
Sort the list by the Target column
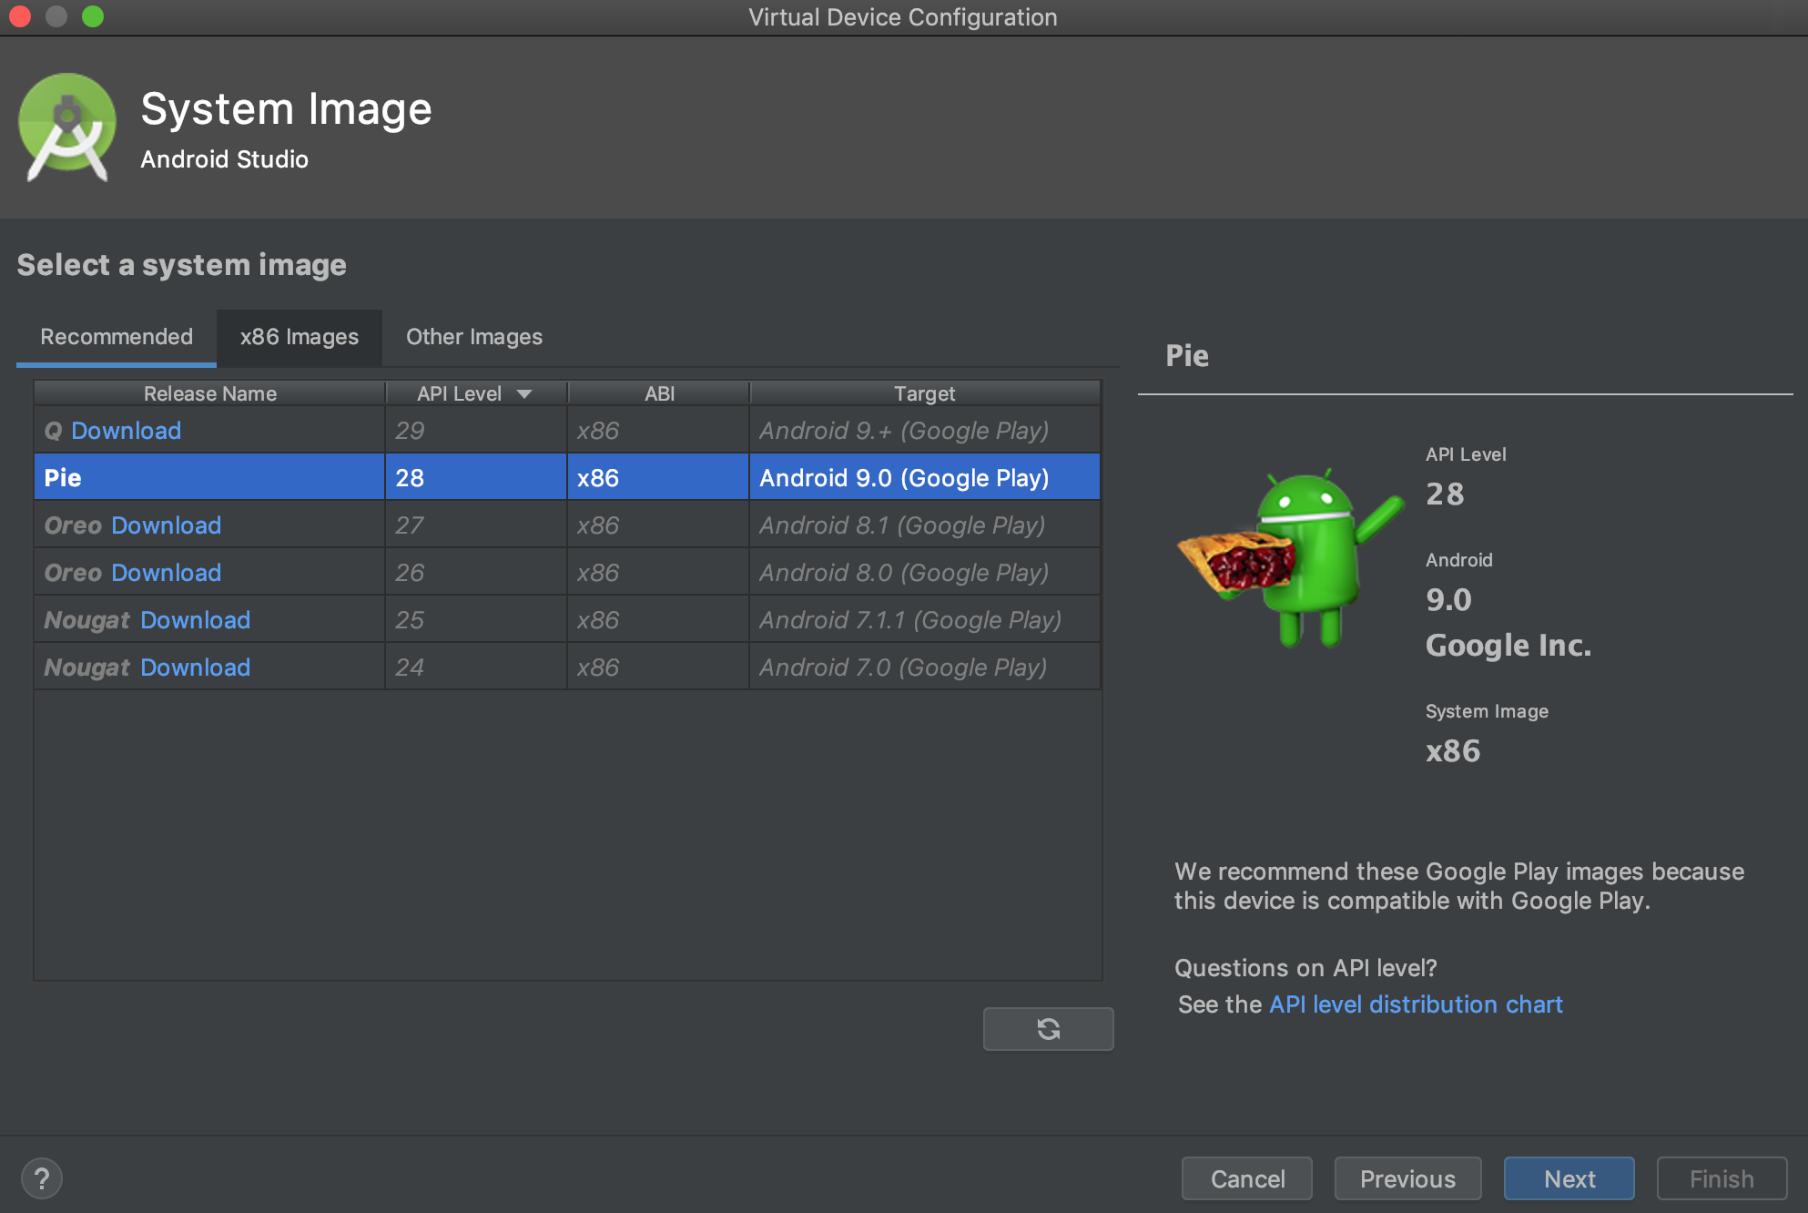924,394
